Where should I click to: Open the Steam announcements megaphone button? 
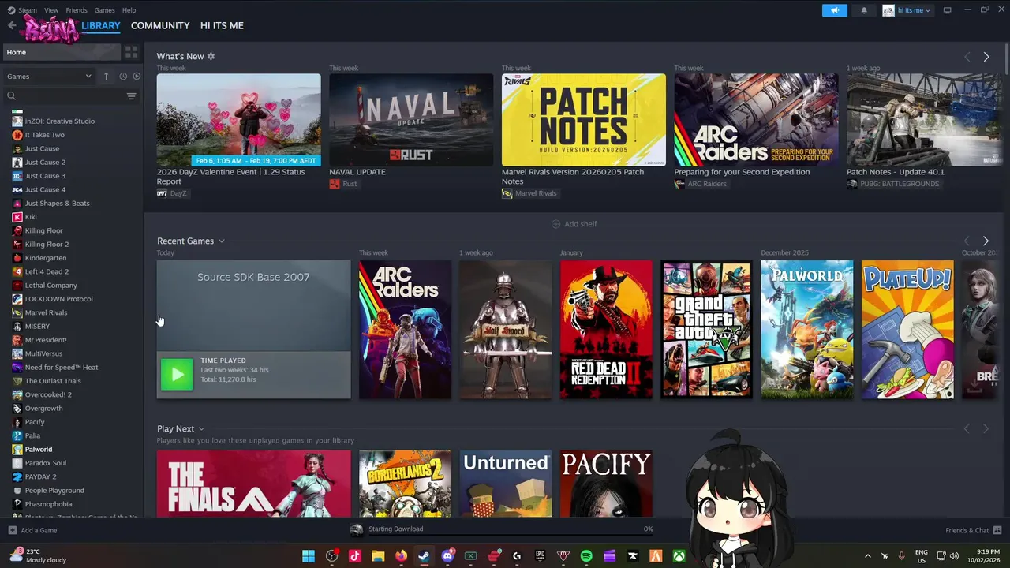[x=834, y=10]
